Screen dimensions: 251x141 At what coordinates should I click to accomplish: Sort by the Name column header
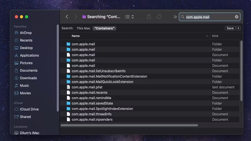[x=75, y=36]
